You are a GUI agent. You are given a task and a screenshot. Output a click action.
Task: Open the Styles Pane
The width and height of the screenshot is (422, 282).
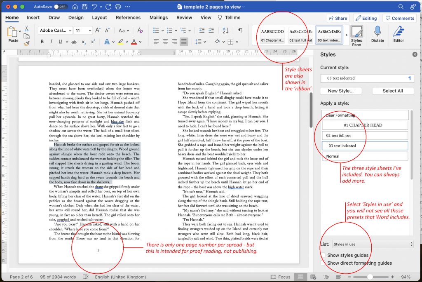pos(356,36)
